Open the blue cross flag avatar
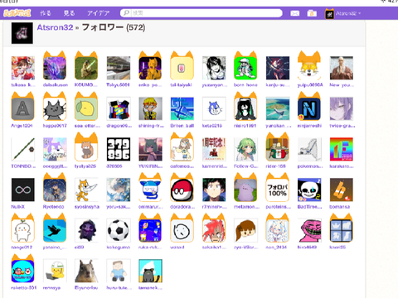The height and width of the screenshot is (298, 398). [x=182, y=108]
